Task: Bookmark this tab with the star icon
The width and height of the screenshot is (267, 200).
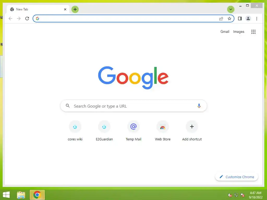Action: click(x=229, y=18)
